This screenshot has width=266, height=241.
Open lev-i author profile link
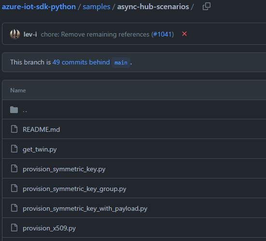tap(30, 34)
